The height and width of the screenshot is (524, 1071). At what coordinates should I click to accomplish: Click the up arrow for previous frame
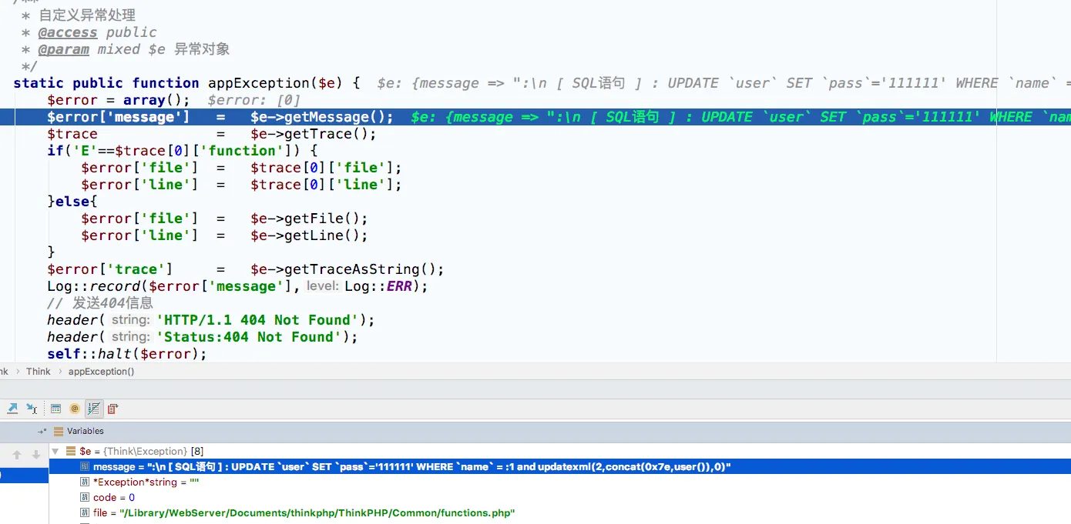(x=17, y=455)
